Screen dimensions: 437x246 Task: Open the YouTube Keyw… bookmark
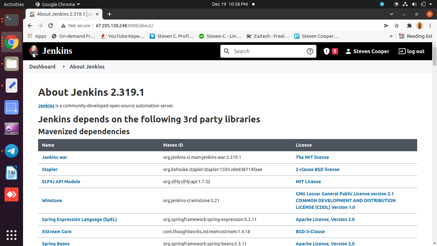pos(122,36)
